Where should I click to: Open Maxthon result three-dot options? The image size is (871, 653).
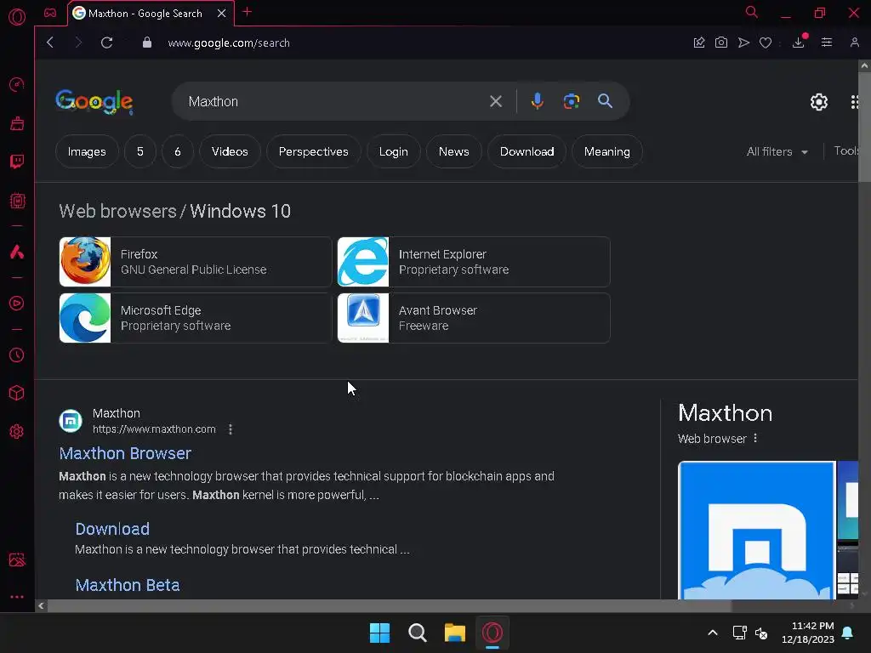pos(230,429)
